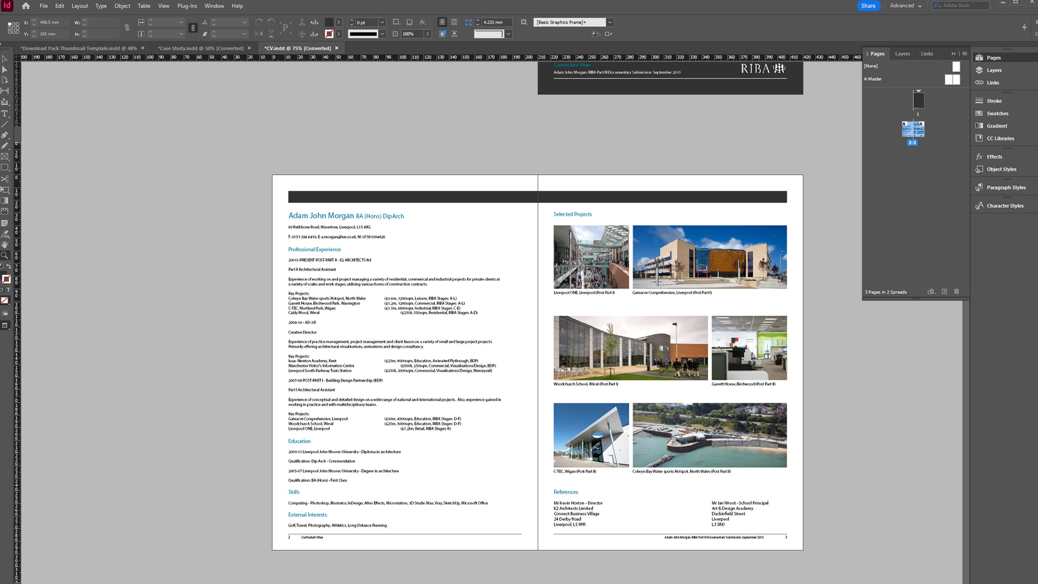
Task: Toggle drop shadow effects via fx icon
Action: coord(423,22)
